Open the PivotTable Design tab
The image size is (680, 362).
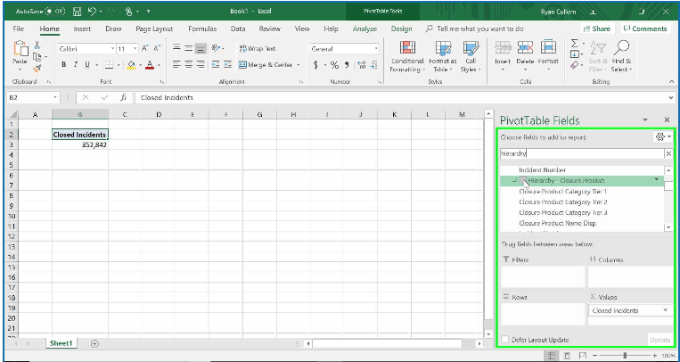tap(402, 29)
